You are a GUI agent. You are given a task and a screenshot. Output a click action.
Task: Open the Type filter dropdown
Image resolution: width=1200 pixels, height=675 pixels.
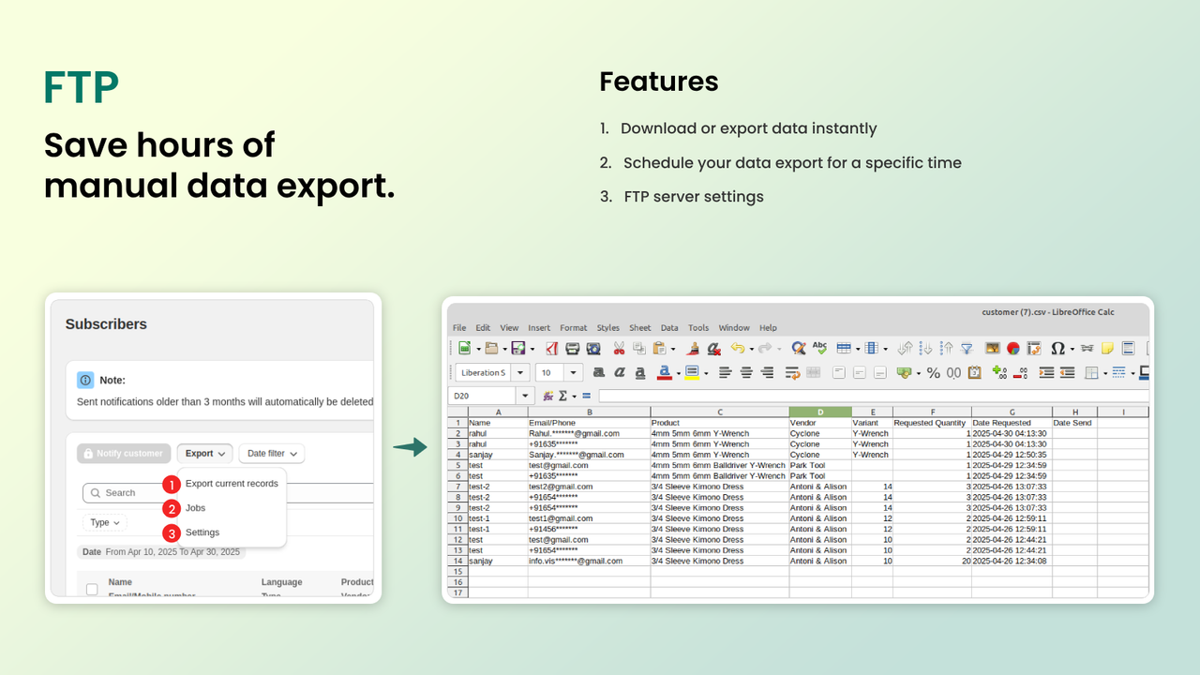coord(105,522)
